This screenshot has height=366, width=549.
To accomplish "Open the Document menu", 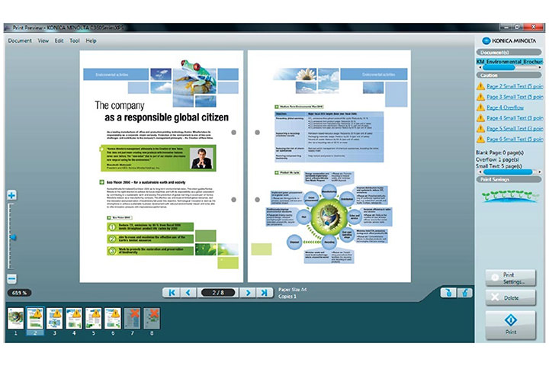I will pos(20,40).
